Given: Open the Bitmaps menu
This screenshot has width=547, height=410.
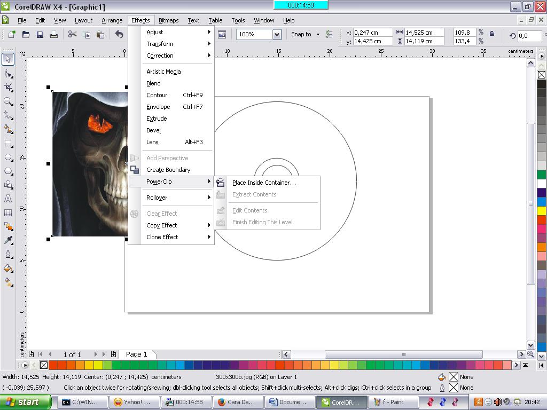Looking at the screenshot, I should pyautogui.click(x=168, y=20).
